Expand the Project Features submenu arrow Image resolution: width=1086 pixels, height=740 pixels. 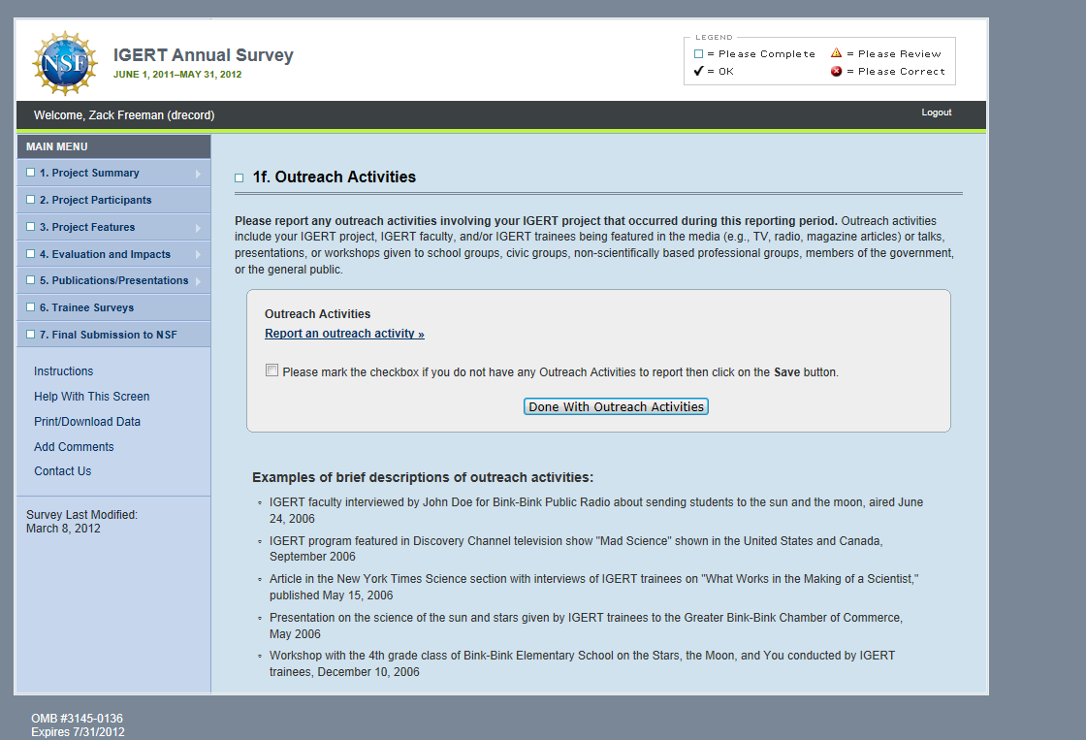click(198, 228)
